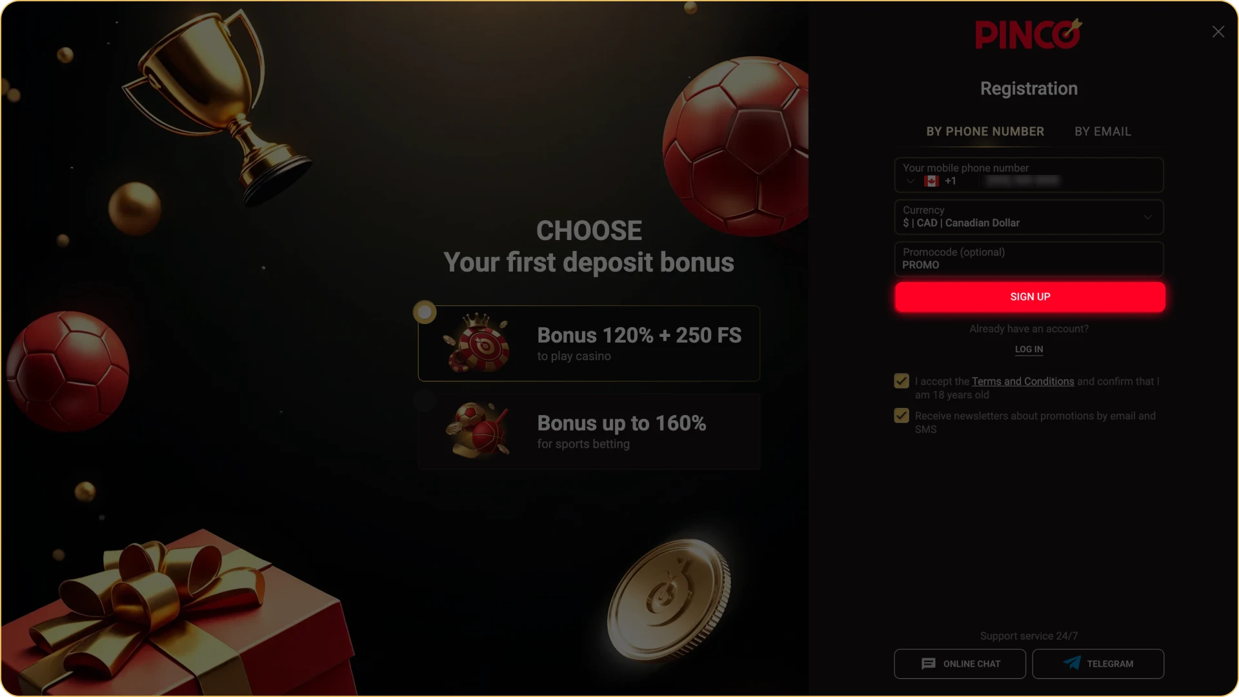The image size is (1239, 697).
Task: Open the CAD Canadian Dollar currency selector
Action: pyautogui.click(x=1029, y=217)
